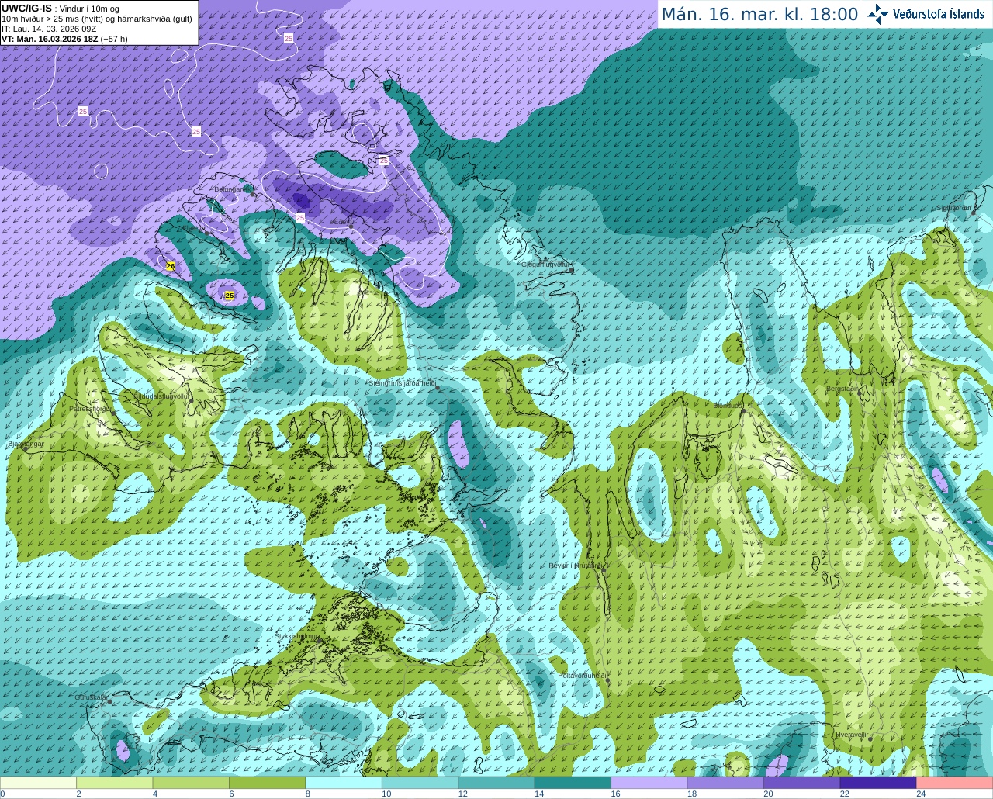Click the UWC/IG-IS model title

[x=26, y=8]
